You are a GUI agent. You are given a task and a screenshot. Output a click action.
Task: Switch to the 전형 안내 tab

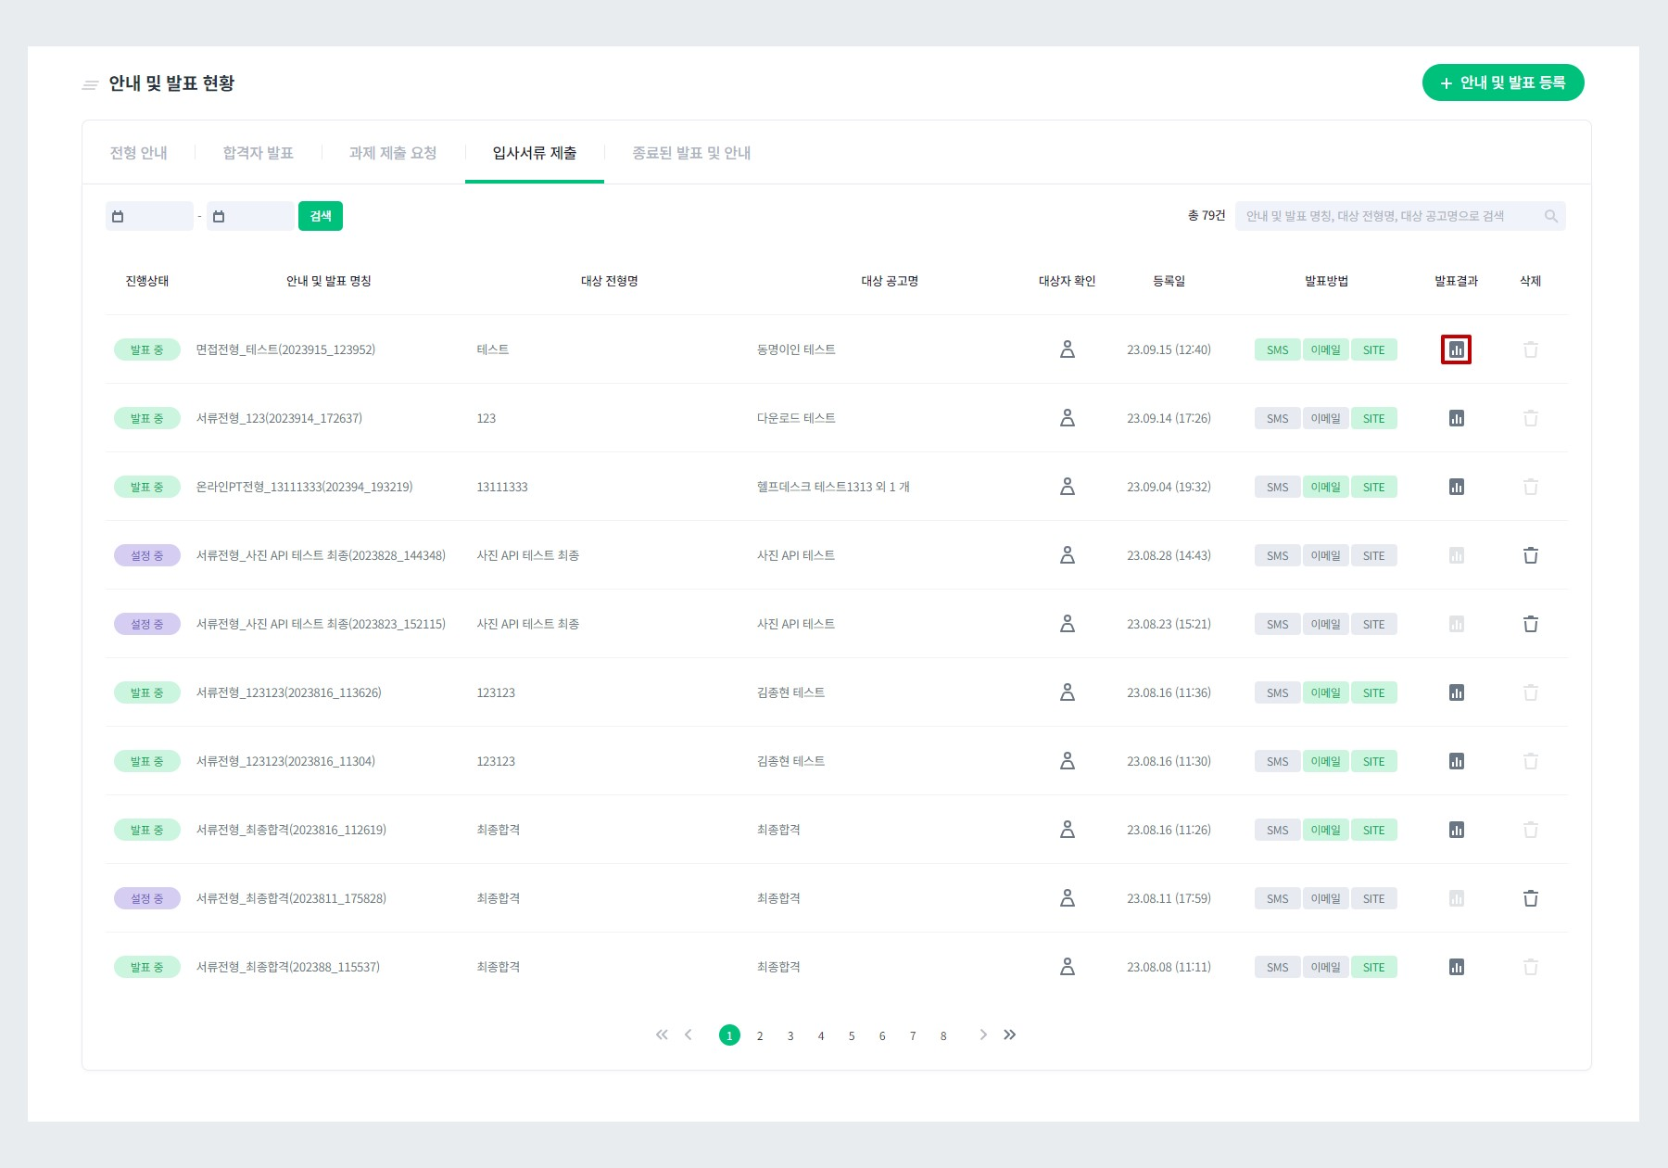139,153
